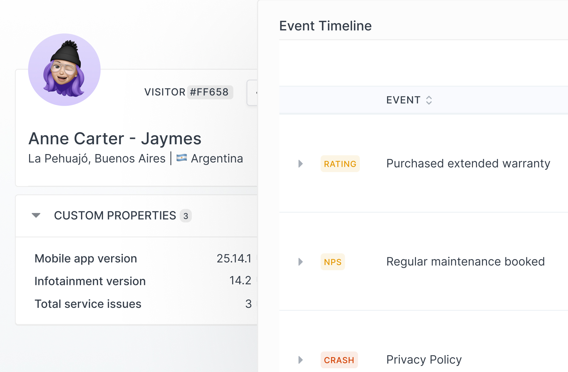Click the Argentina flag icon
Viewport: 568px width, 372px height.
pos(182,158)
